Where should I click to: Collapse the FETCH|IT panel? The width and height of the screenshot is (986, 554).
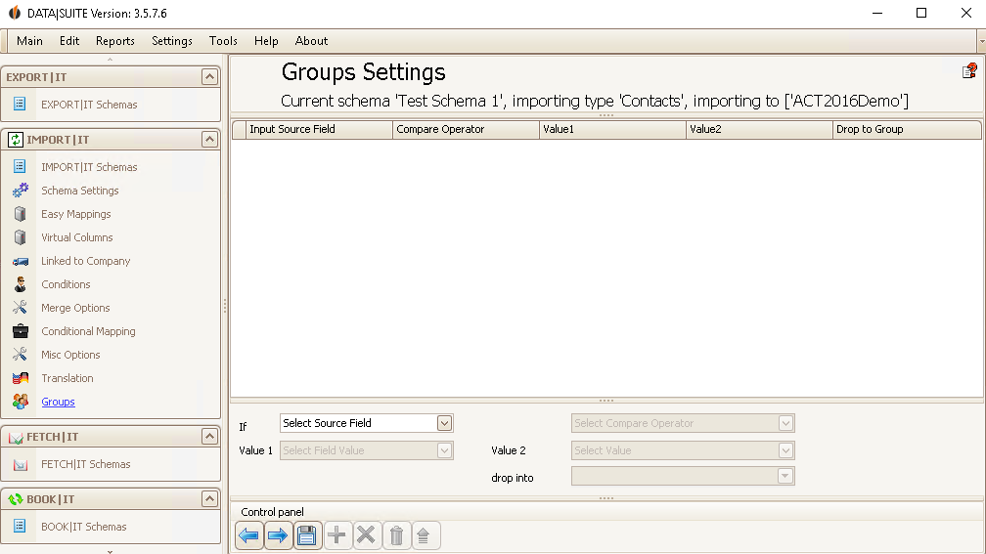point(209,437)
